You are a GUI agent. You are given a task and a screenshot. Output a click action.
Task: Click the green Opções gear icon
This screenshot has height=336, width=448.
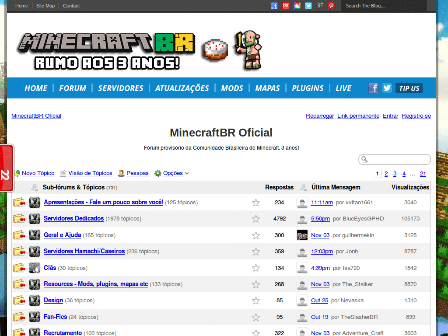[157, 173]
